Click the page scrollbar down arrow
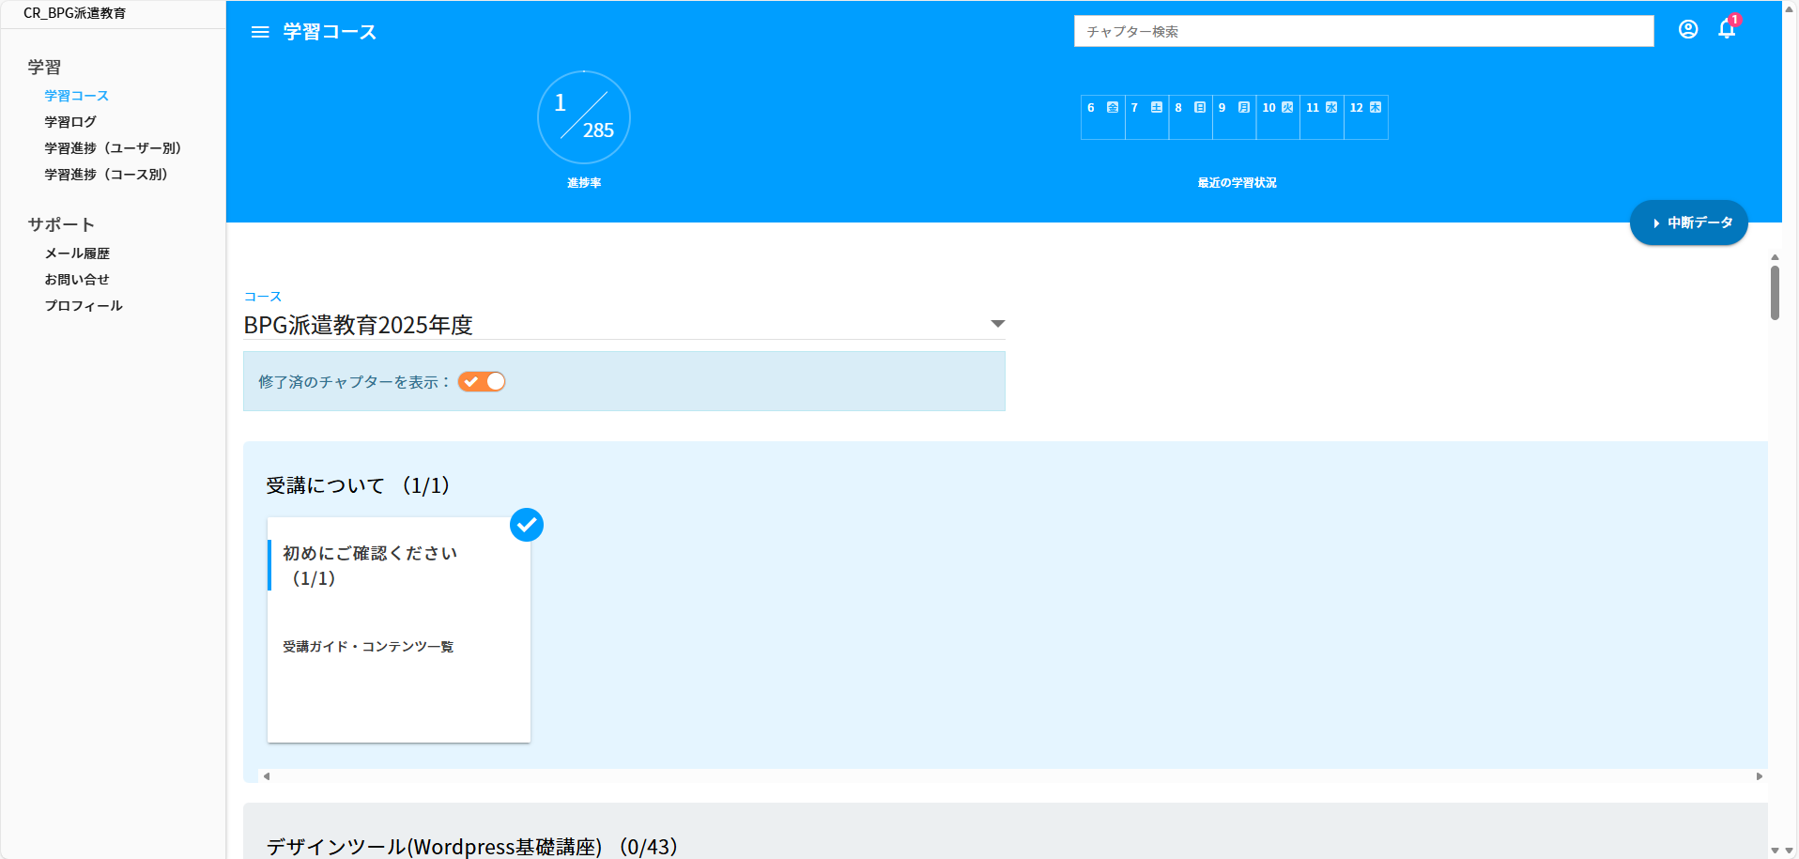 coord(1790,851)
